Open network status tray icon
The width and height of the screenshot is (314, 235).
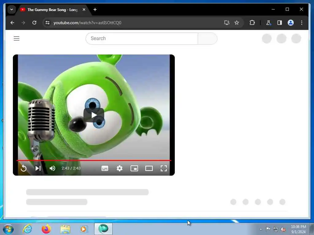pyautogui.click(x=276, y=229)
